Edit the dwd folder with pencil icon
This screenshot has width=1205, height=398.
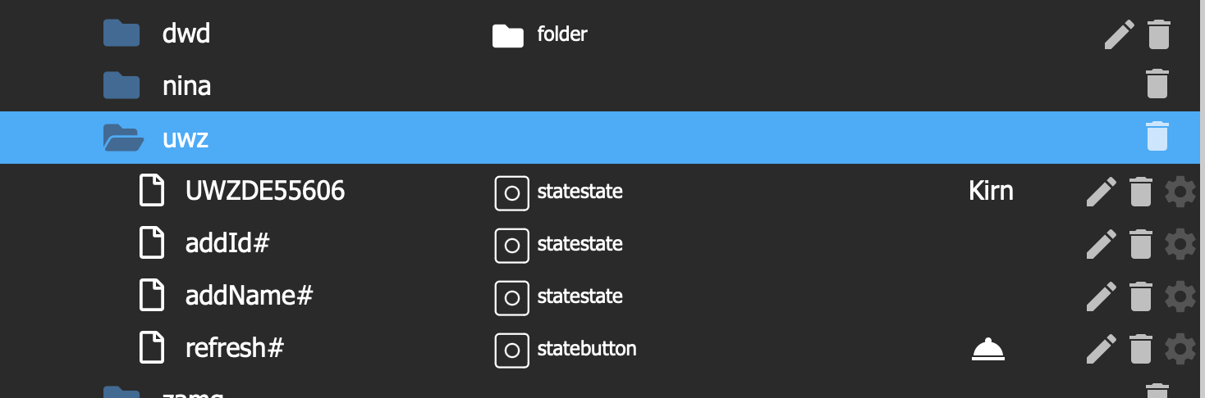[x=1120, y=34]
